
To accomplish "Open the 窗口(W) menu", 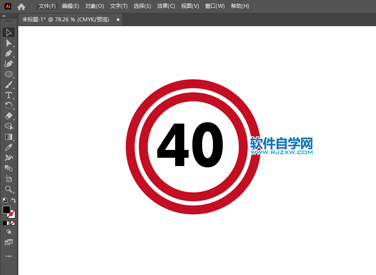I will pos(215,6).
